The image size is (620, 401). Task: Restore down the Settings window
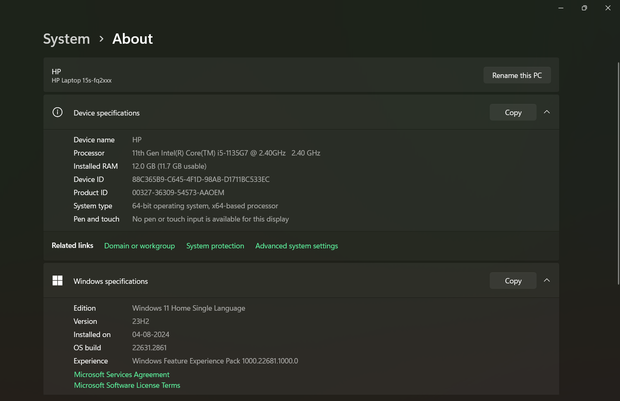coord(584,8)
